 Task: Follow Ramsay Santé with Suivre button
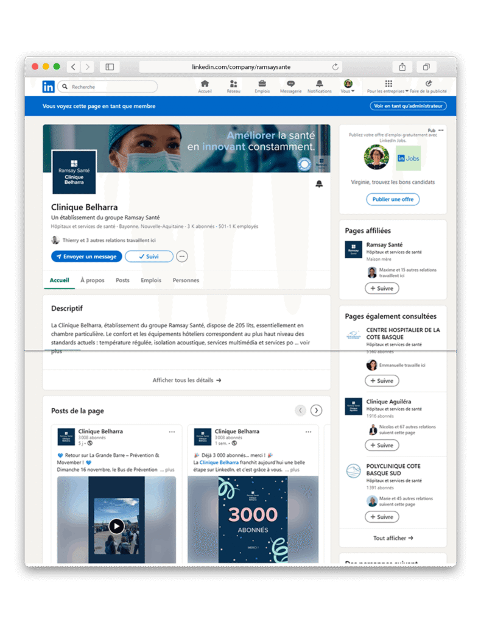[382, 288]
